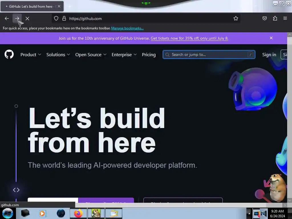This screenshot has width=292, height=219.
Task: Open the hamster Box taskbar app
Action: tap(96, 213)
